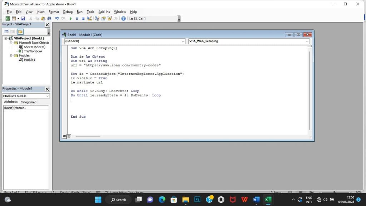Click the "End Sub" code line
366x206 pixels.
point(78,117)
